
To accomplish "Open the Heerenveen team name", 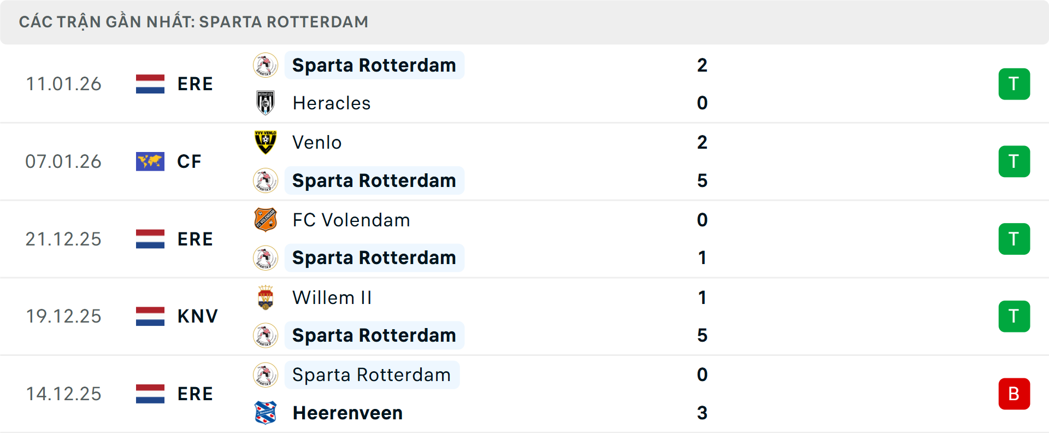I will [347, 413].
